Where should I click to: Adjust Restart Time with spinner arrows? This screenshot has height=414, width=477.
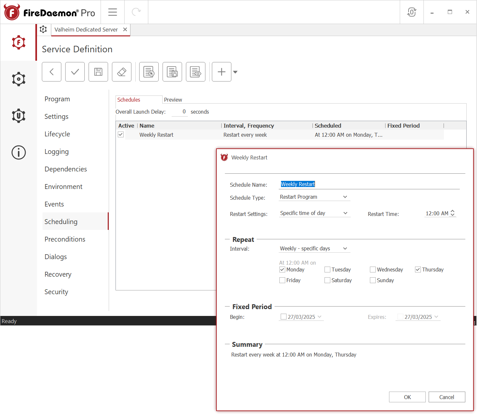point(453,213)
